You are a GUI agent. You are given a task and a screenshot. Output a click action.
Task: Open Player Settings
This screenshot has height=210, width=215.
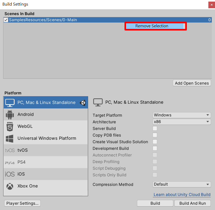[x=23, y=203]
